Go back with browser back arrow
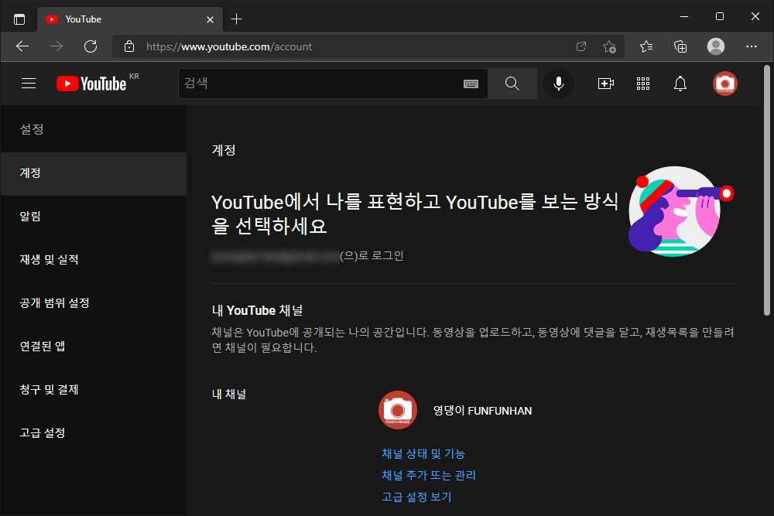Image resolution: width=774 pixels, height=516 pixels. tap(22, 46)
